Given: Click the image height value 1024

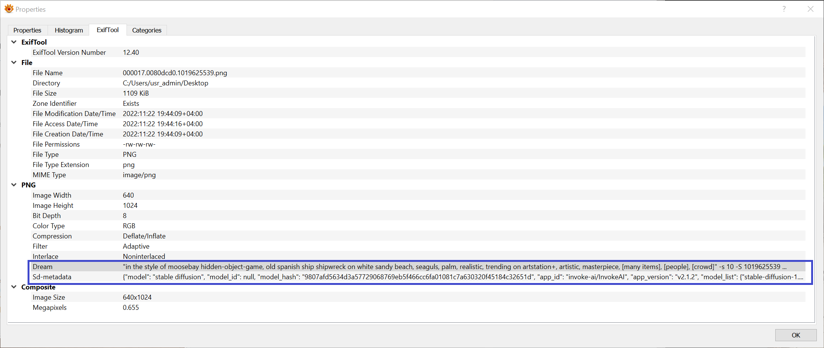Looking at the screenshot, I should point(130,205).
